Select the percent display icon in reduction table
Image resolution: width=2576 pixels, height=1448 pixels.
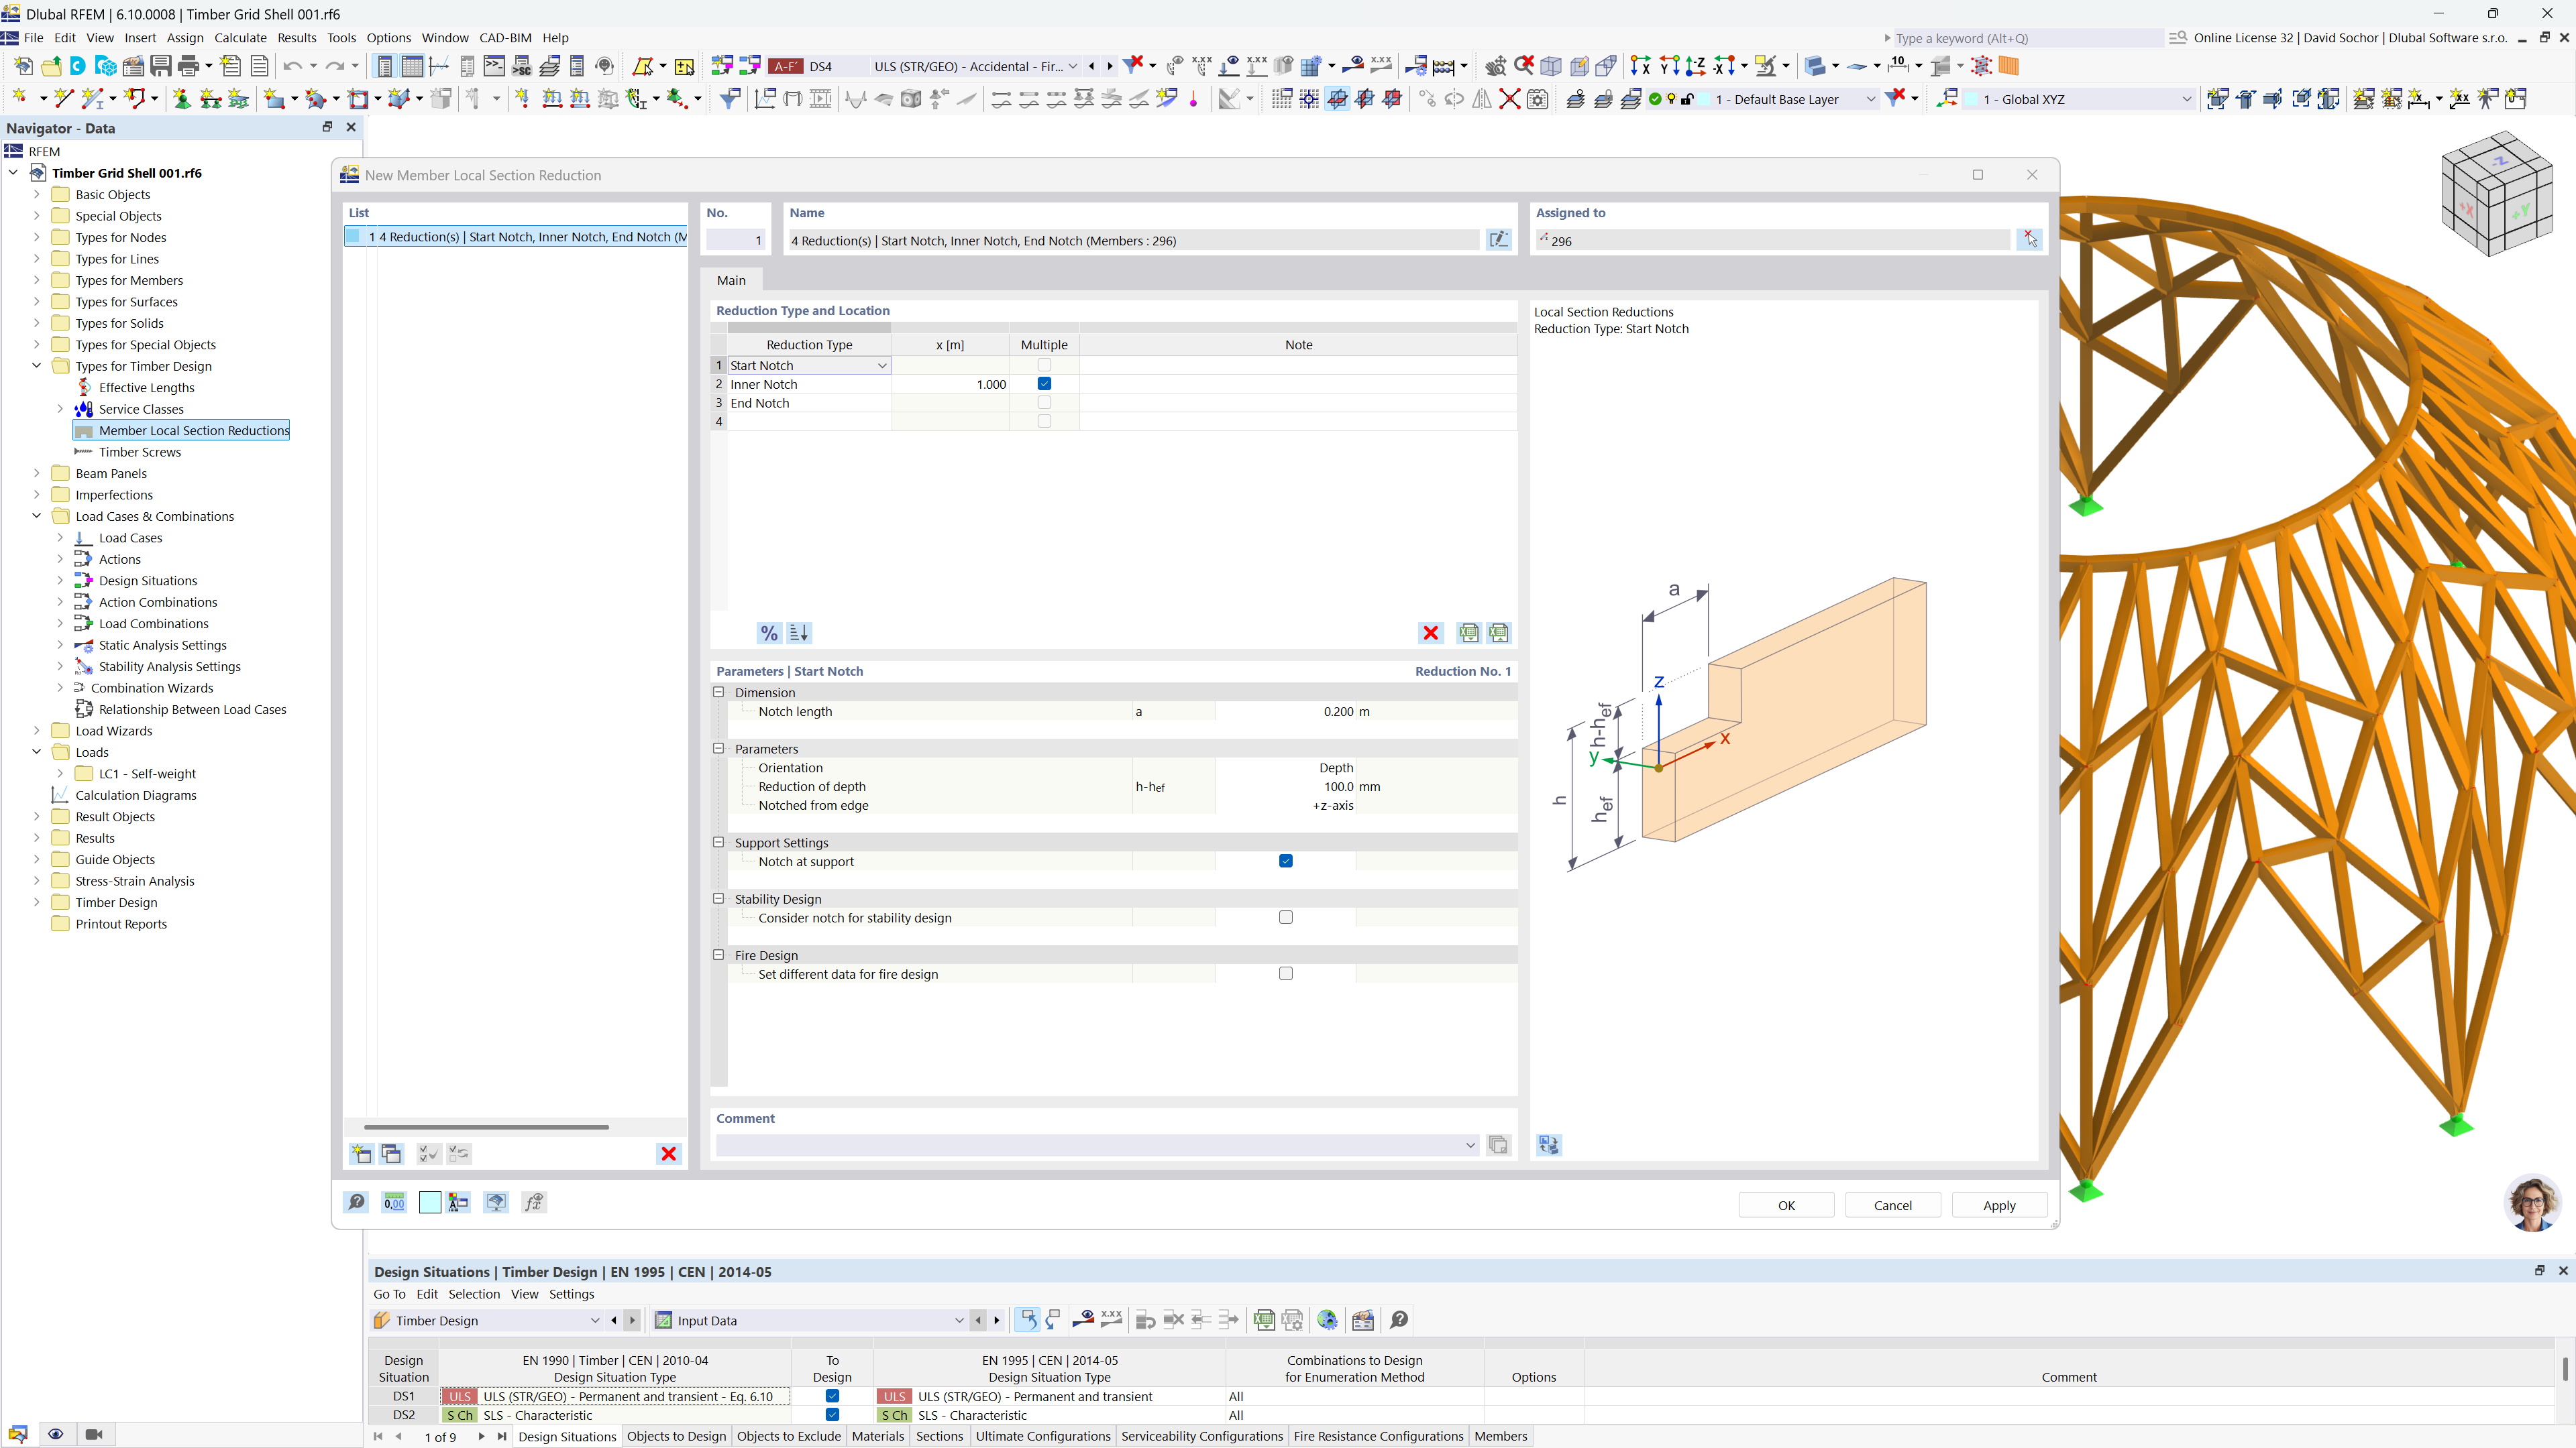click(x=769, y=633)
